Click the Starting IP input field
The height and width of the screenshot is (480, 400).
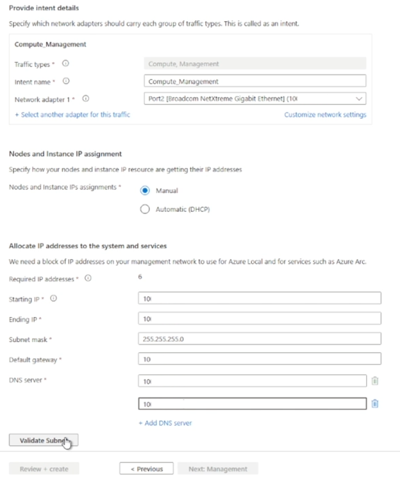[259, 298]
